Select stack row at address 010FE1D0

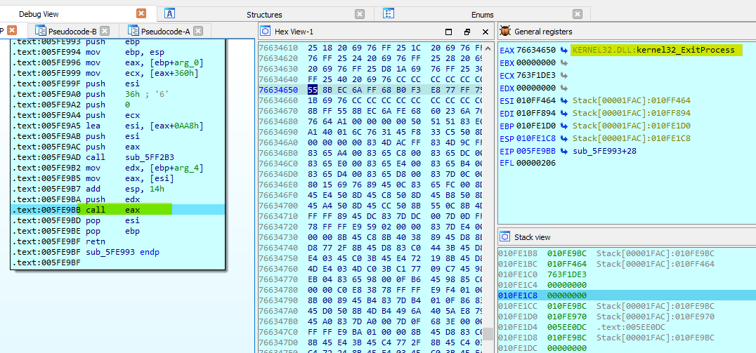click(627, 317)
